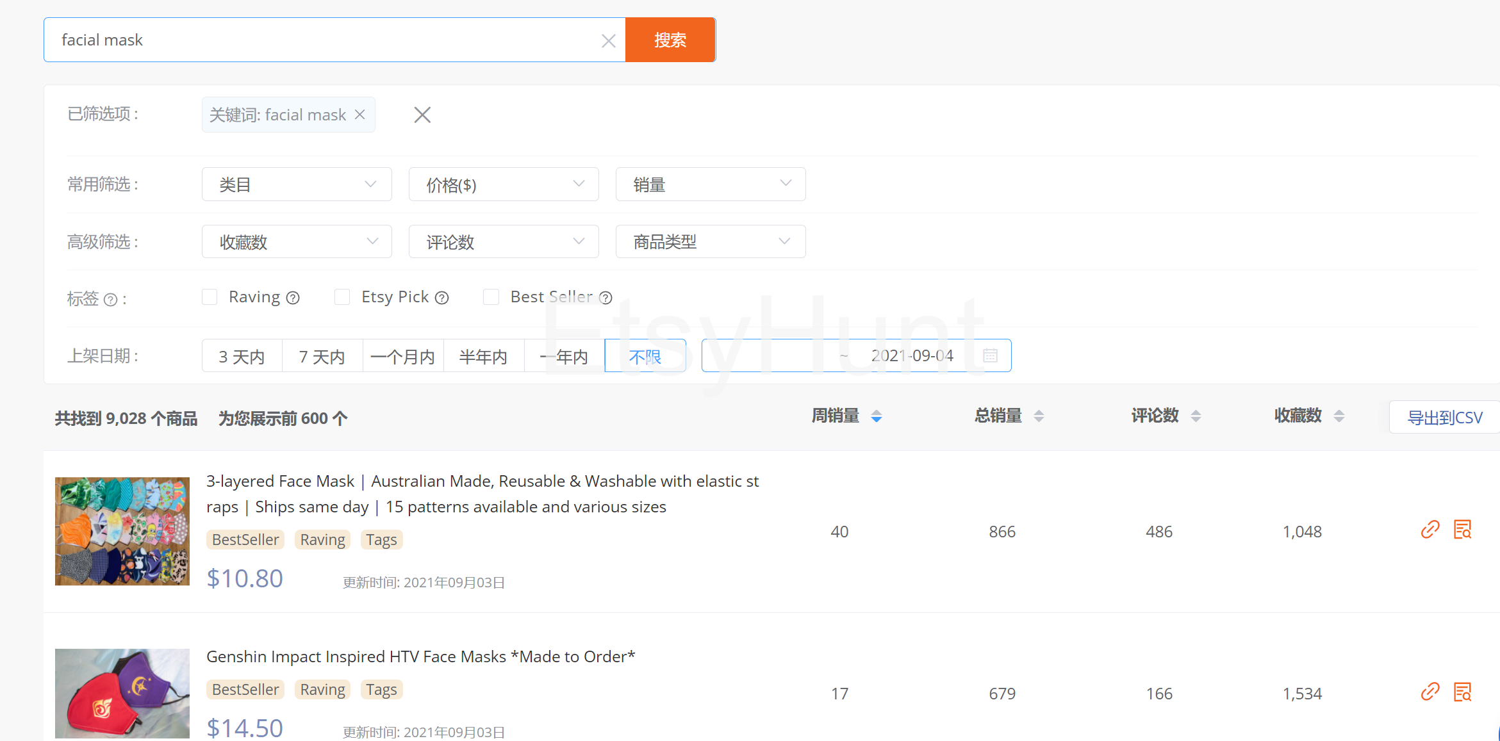Image resolution: width=1500 pixels, height=741 pixels.
Task: Expand the 评论数 reviews dropdown
Action: [504, 241]
